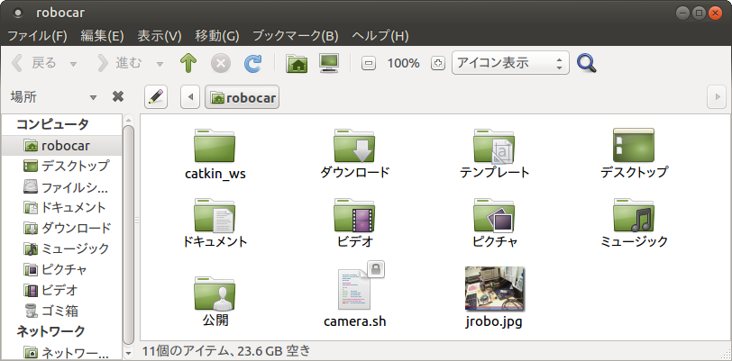
Task: Click the status bar item count text
Action: click(226, 350)
